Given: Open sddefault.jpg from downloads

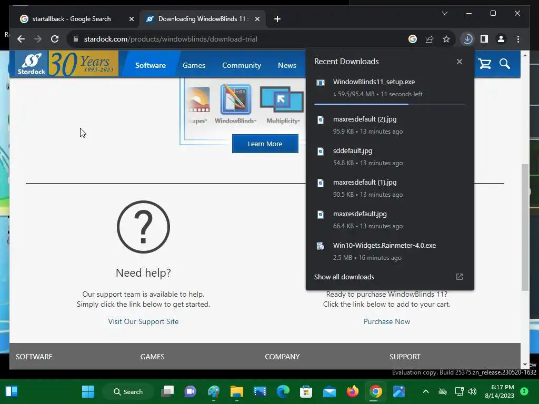Looking at the screenshot, I should coord(390,157).
